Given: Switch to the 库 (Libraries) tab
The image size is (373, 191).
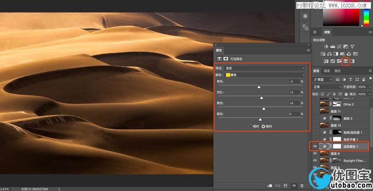Looking at the screenshot, I should click(x=315, y=32).
